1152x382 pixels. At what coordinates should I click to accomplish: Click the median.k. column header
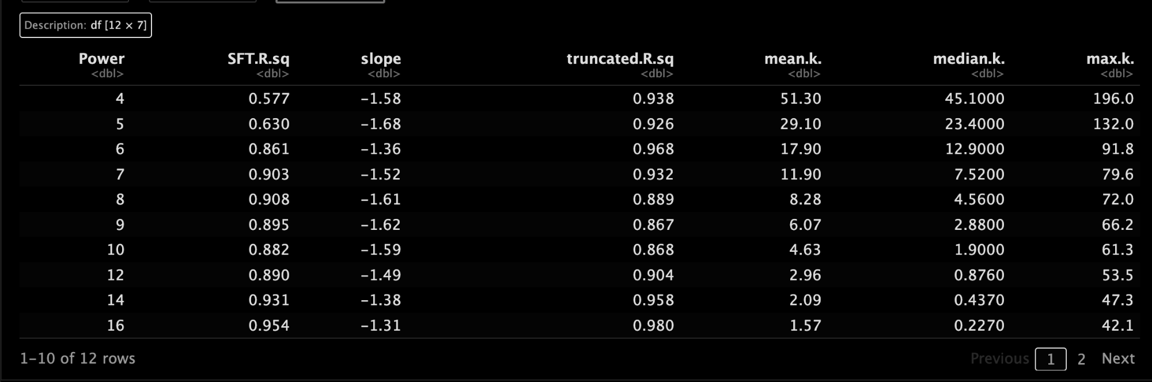pyautogui.click(x=969, y=59)
